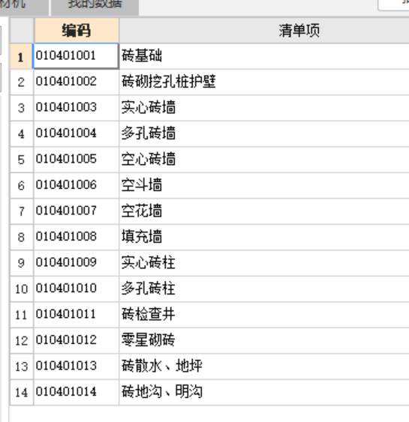Click the 多孔砖柱 list item
409x422 pixels.
point(264,289)
